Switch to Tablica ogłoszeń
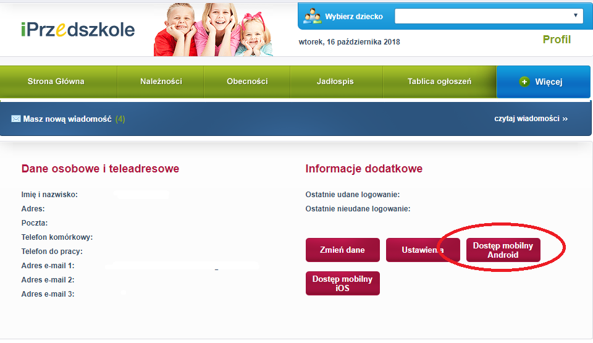 (439, 82)
